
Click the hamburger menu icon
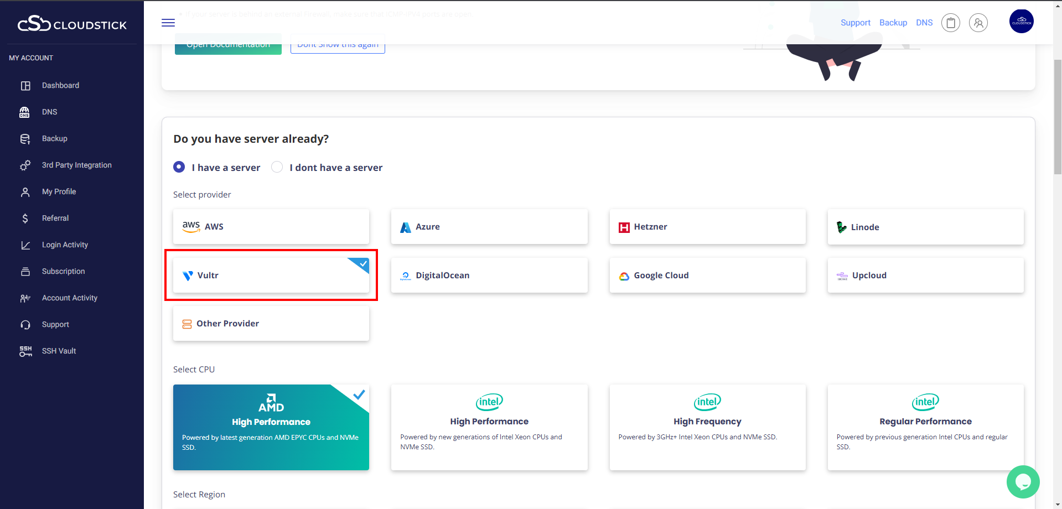click(x=168, y=23)
